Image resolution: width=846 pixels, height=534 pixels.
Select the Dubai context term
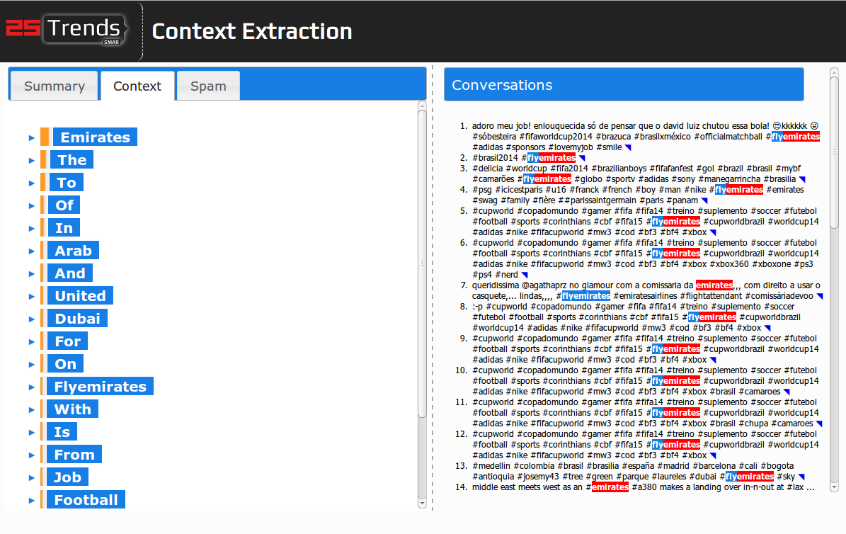tap(78, 319)
